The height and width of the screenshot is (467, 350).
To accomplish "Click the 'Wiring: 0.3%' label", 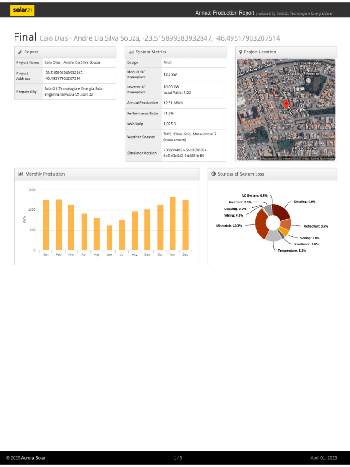I will pos(234,215).
